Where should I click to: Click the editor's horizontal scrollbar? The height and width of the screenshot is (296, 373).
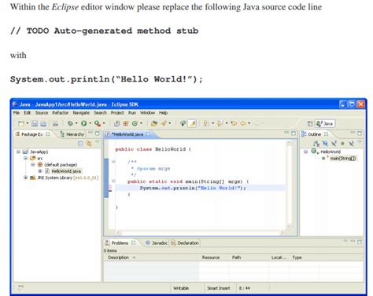coord(201,232)
